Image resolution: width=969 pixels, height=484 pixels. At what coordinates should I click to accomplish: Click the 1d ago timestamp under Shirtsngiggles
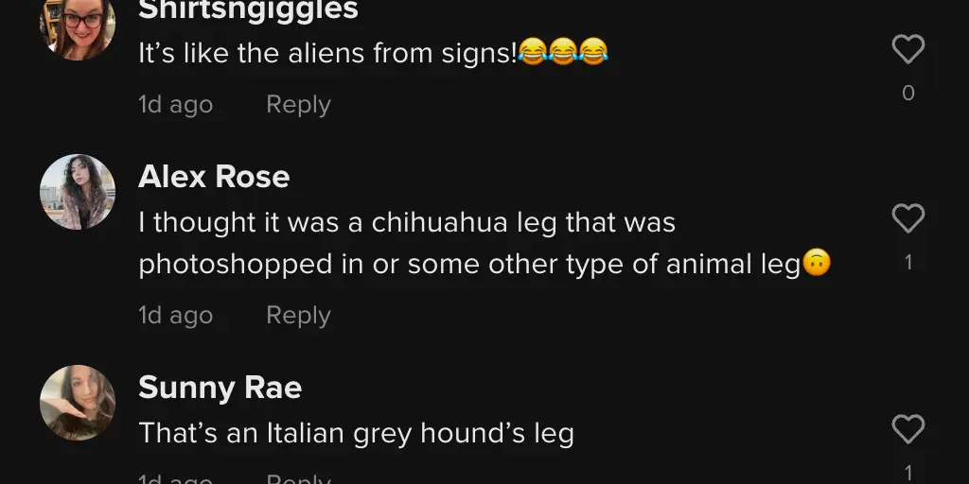[x=175, y=105]
